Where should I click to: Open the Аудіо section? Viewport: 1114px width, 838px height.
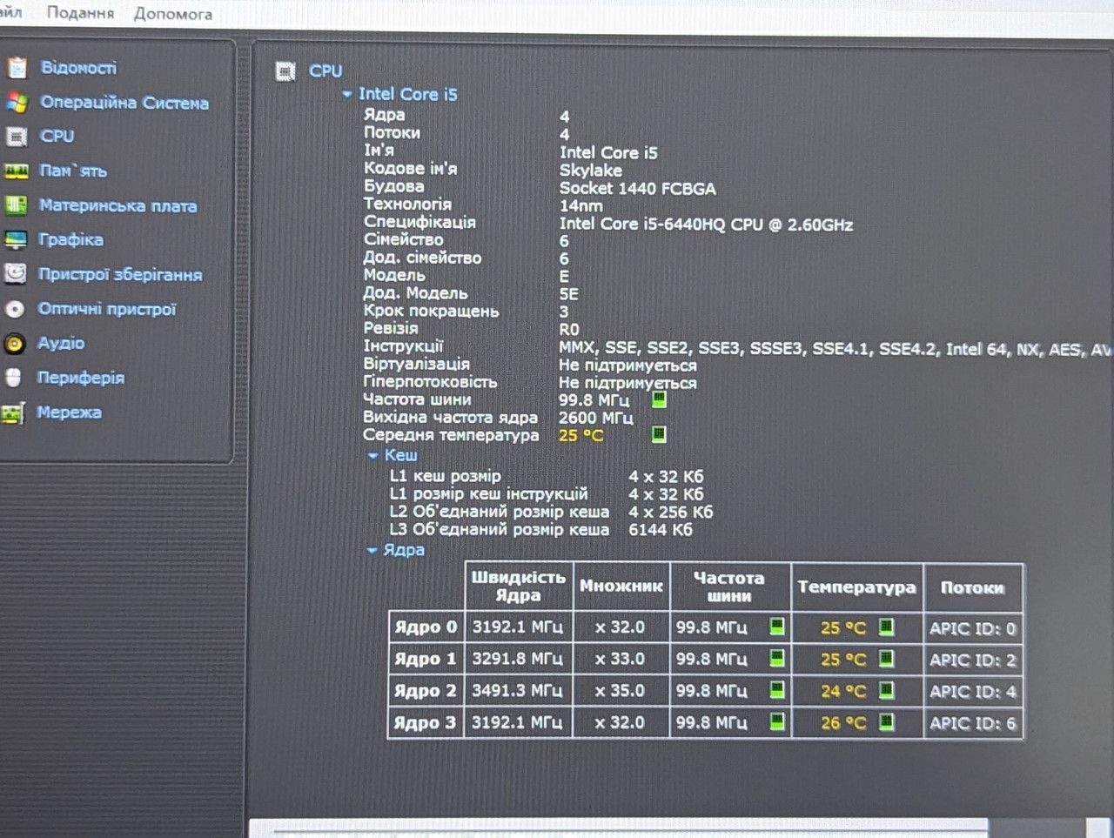pos(61,344)
